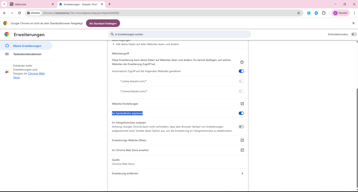Select Tastenkombinationen in the sidebar
This screenshot has height=192, width=358.
pos(27,54)
